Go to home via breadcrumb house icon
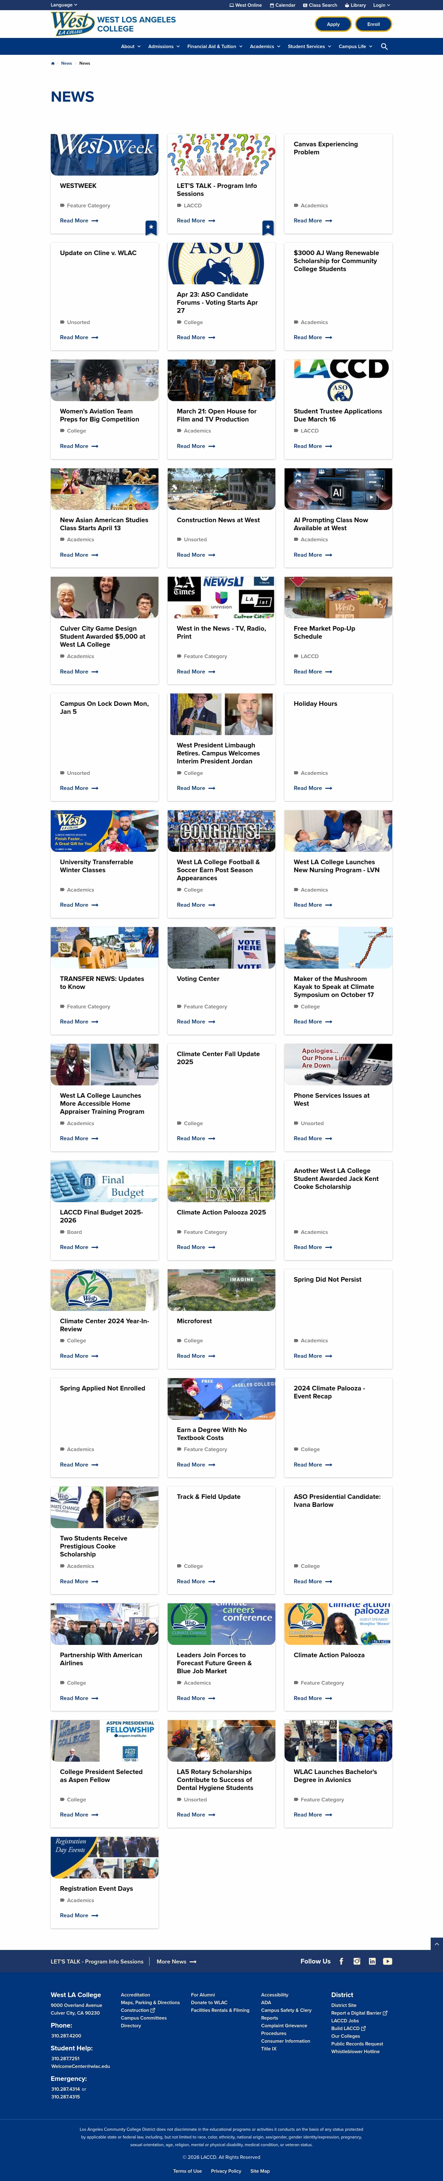The width and height of the screenshot is (443, 2181). pos(52,63)
